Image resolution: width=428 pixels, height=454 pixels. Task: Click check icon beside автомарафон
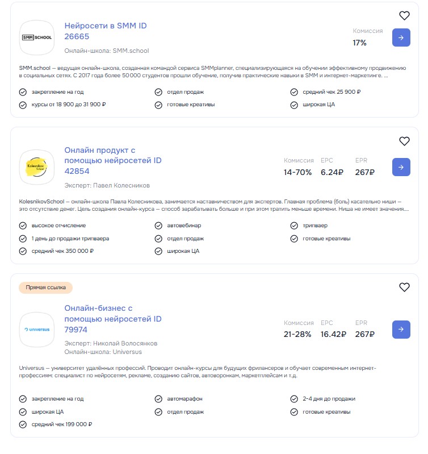[158, 399]
